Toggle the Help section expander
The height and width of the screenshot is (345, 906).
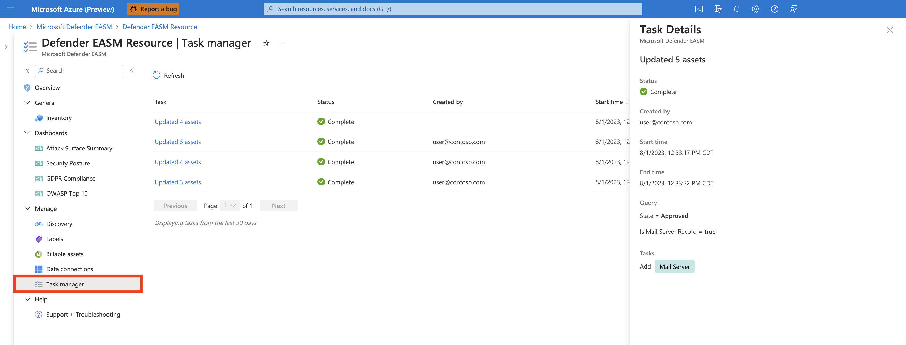coord(27,299)
